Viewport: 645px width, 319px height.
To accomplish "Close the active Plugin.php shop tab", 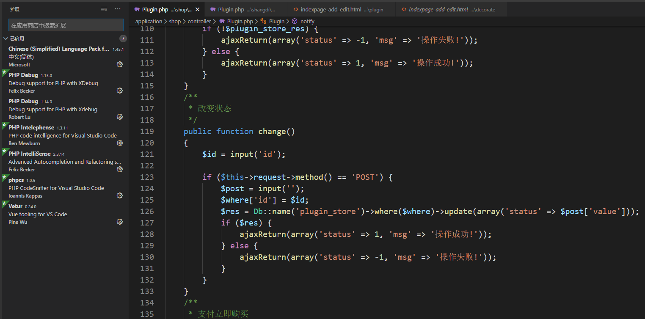I will tap(197, 9).
